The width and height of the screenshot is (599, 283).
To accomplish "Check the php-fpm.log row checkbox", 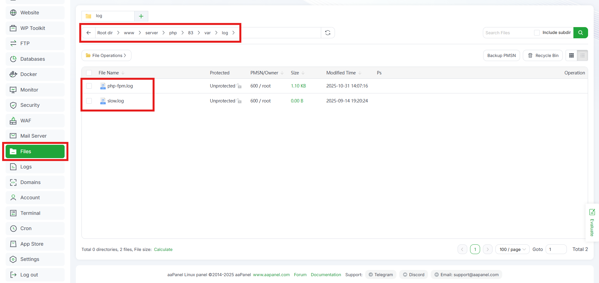I will (x=89, y=86).
